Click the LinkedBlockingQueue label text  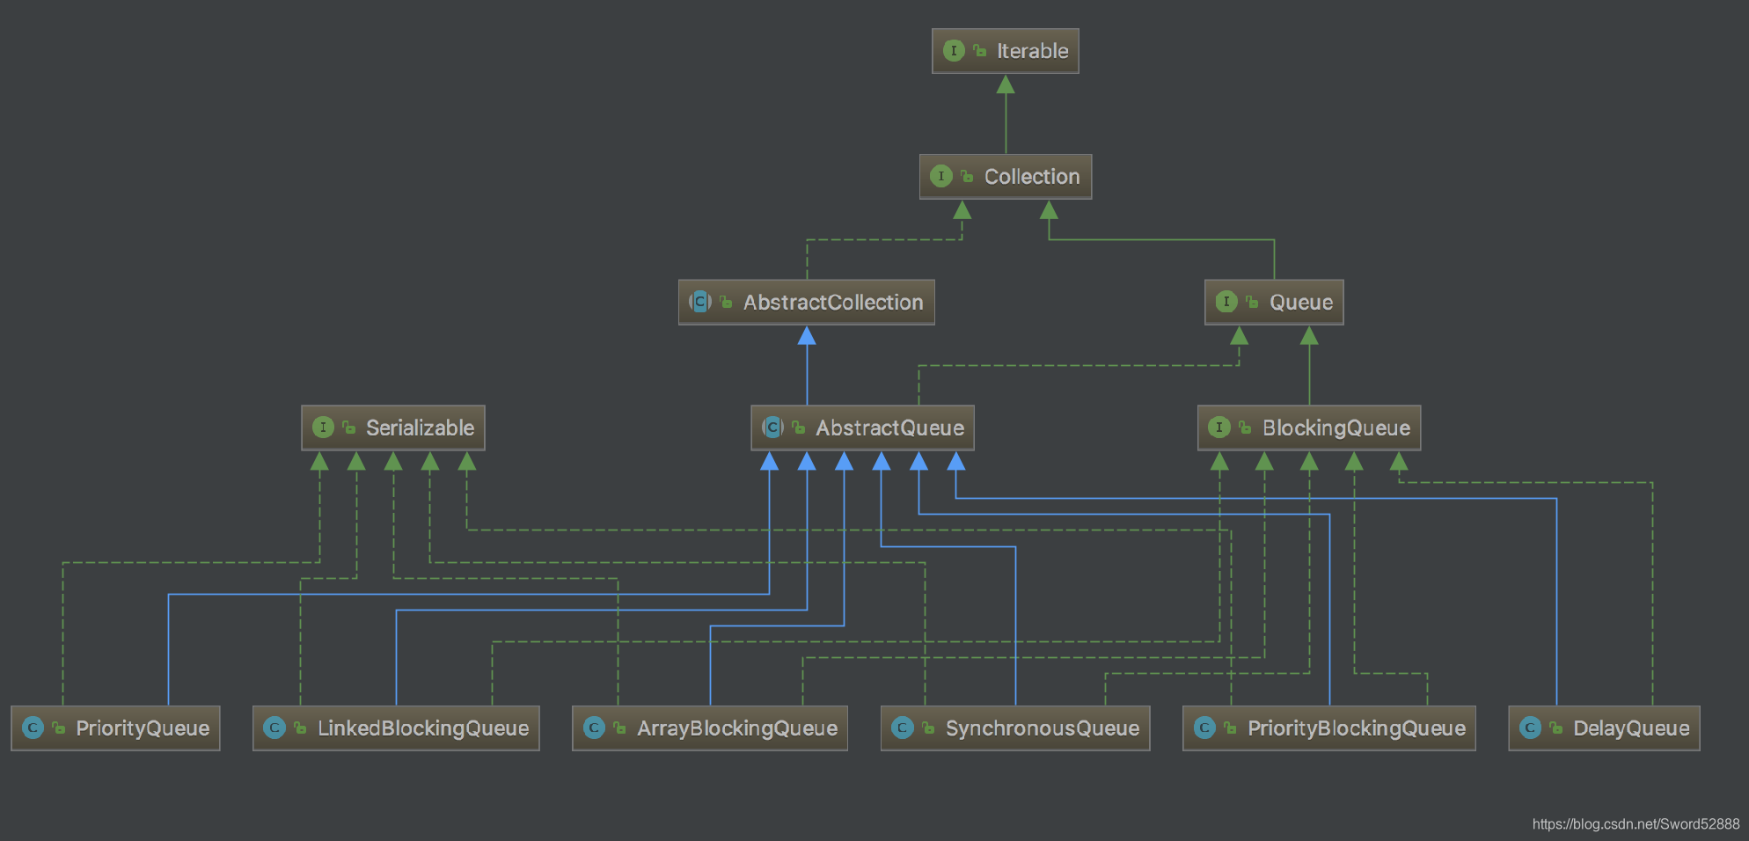(423, 728)
